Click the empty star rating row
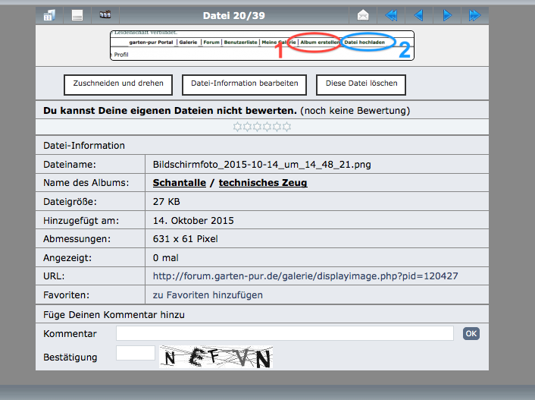 [x=261, y=127]
